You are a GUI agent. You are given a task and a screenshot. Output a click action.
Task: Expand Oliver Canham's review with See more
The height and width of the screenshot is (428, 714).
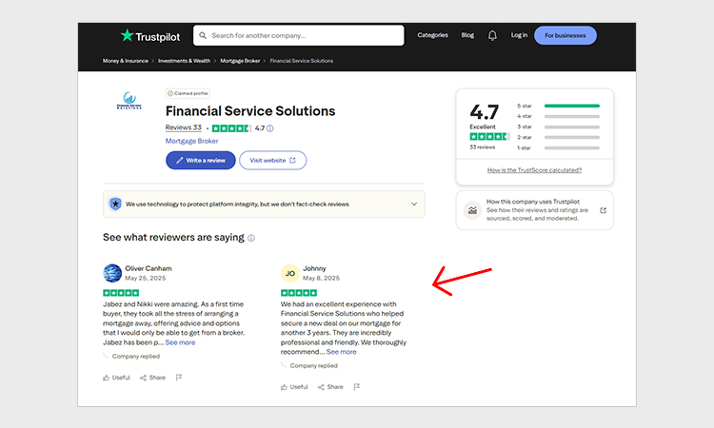pyautogui.click(x=180, y=342)
